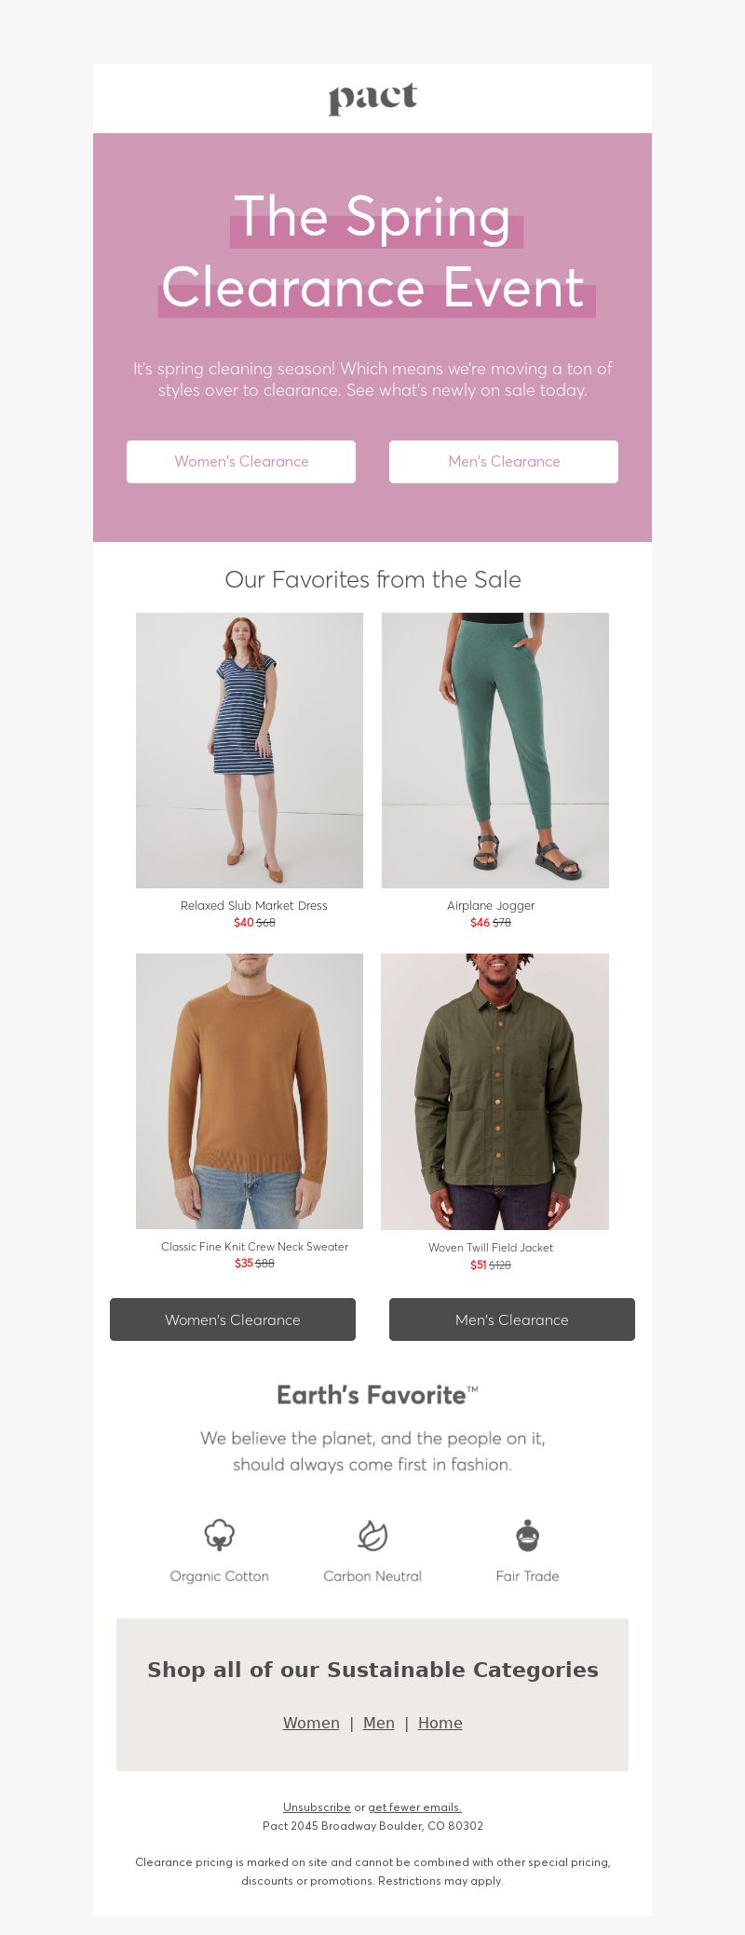
Task: Open the Classic Fine Knit Sweater image
Action: [250, 1091]
